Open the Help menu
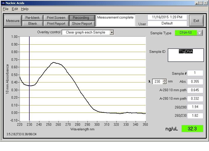This screenshot has width=209, height=151. pyautogui.click(x=25, y=9)
